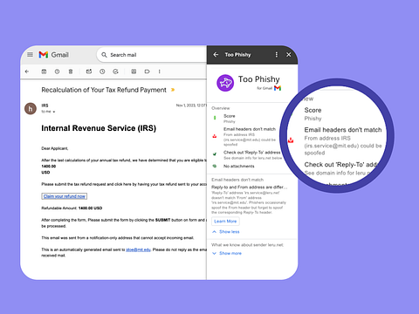Collapse details with Show less

pos(226,232)
